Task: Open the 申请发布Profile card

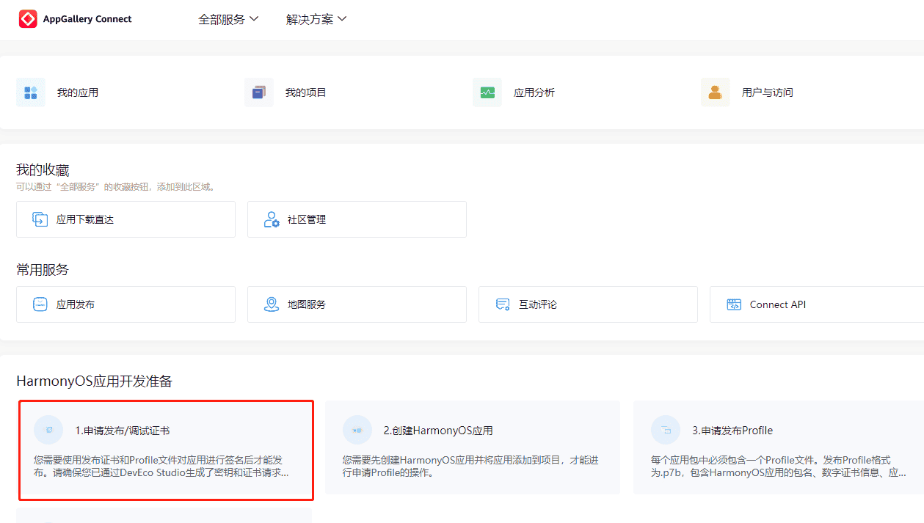Action: click(x=778, y=447)
